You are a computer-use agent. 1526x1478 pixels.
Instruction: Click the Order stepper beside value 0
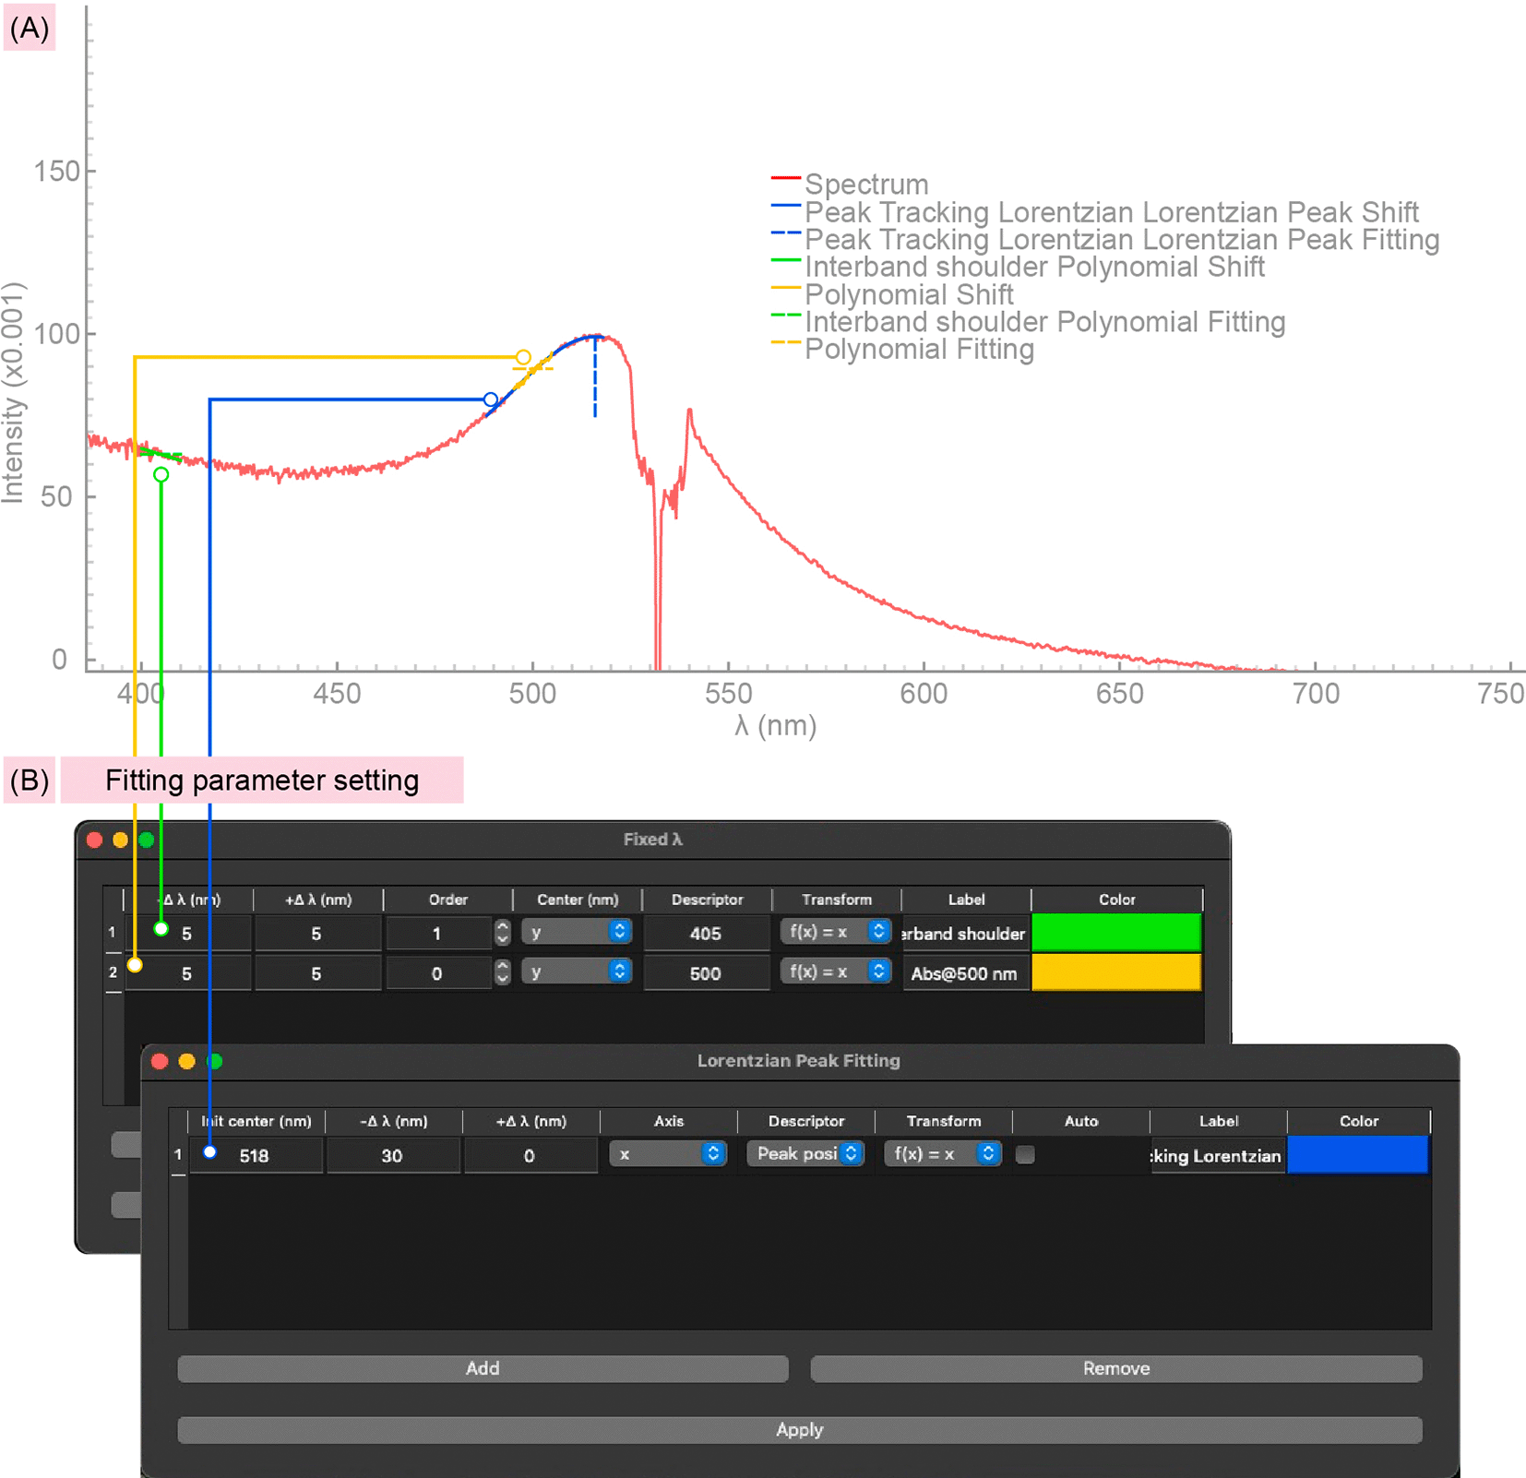point(502,972)
